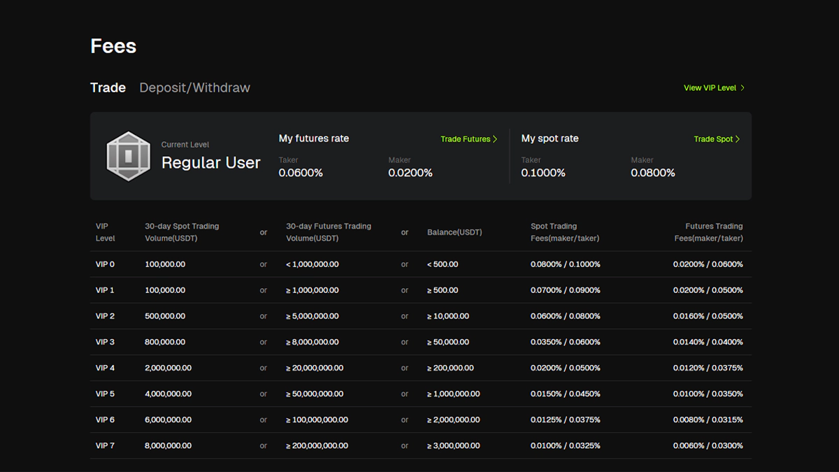Click the arrow icon beside Trade Futures

tap(495, 139)
